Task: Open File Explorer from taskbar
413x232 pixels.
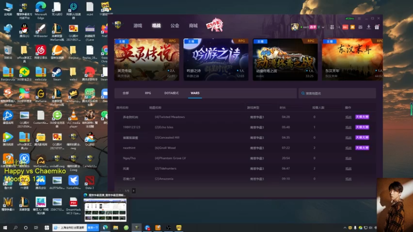Action: coord(116,228)
